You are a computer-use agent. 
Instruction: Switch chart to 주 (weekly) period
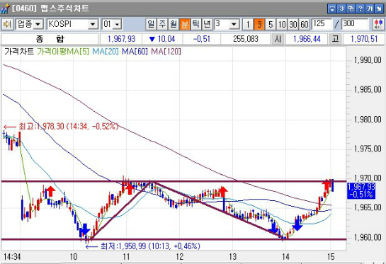(x=162, y=24)
